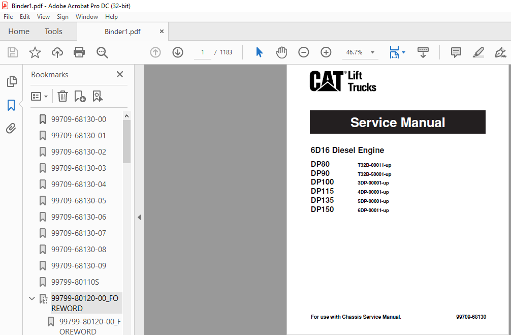Viewport: 511px width, 335px height.
Task: Delete selected bookmark with trash icon
Action: coord(62,96)
